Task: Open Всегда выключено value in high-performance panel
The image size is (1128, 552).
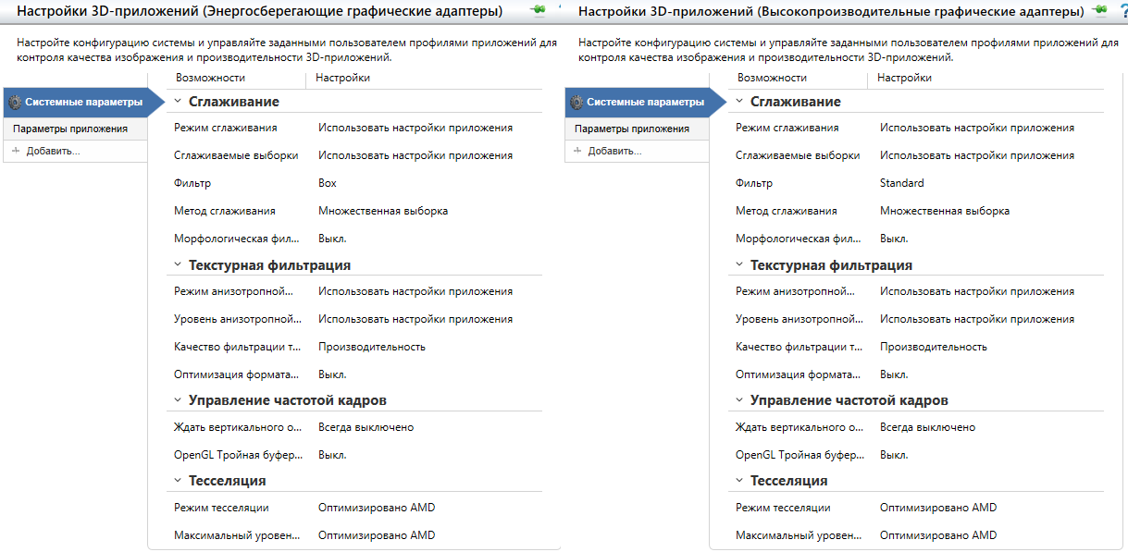Action: [928, 427]
